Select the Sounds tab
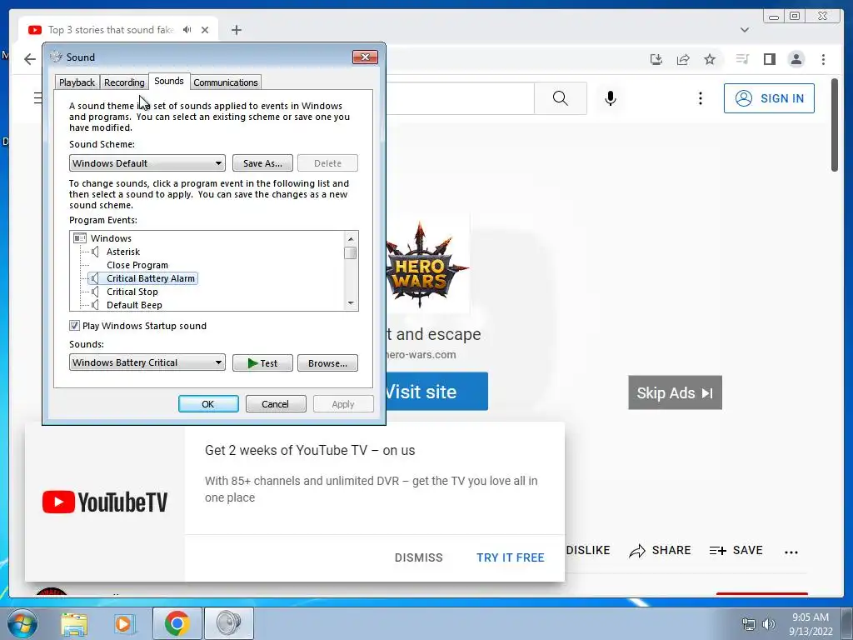Screen dimensions: 853x640 click(x=169, y=81)
